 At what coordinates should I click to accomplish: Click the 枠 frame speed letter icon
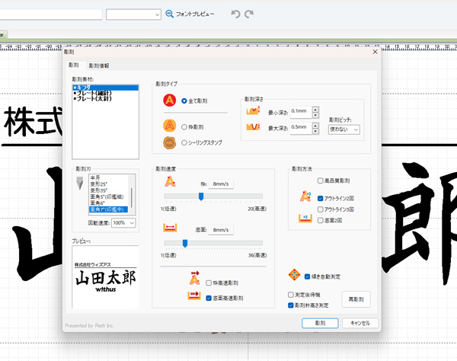(x=170, y=182)
